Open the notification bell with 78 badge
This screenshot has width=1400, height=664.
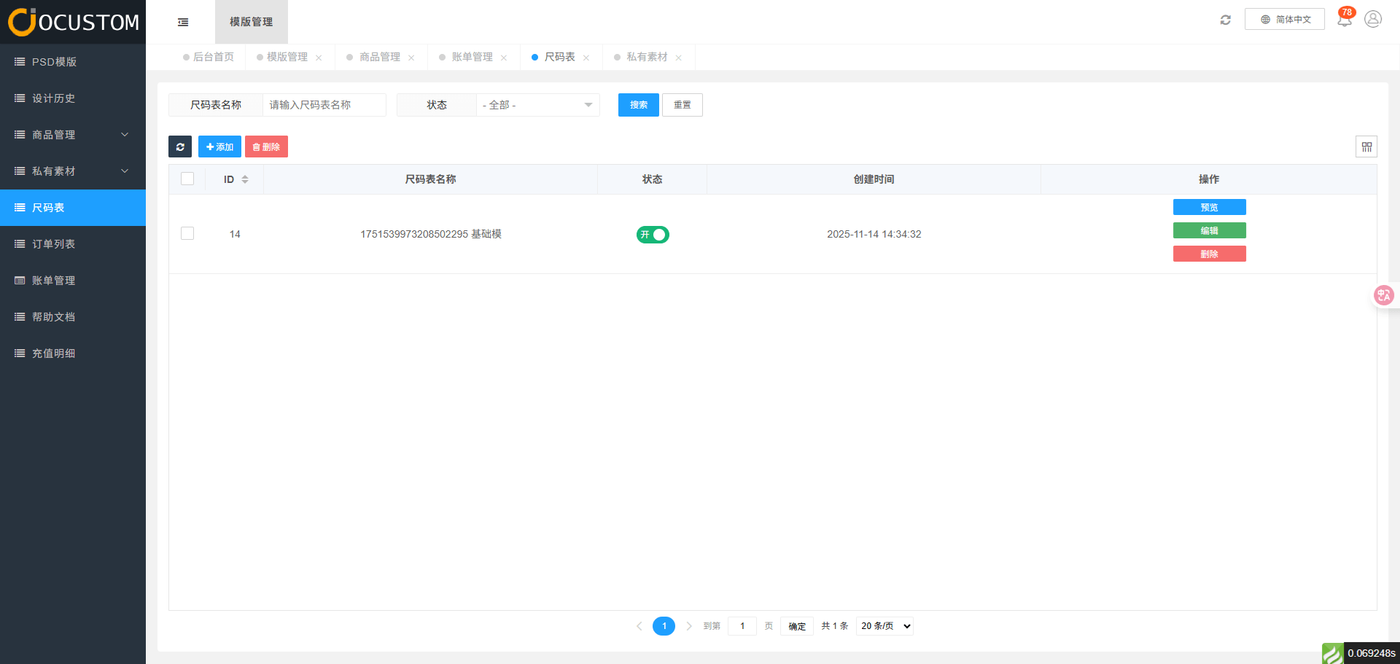pos(1344,20)
